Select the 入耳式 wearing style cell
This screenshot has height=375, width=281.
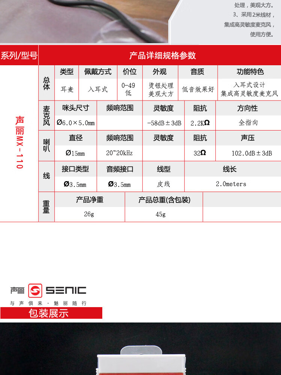pos(98,90)
